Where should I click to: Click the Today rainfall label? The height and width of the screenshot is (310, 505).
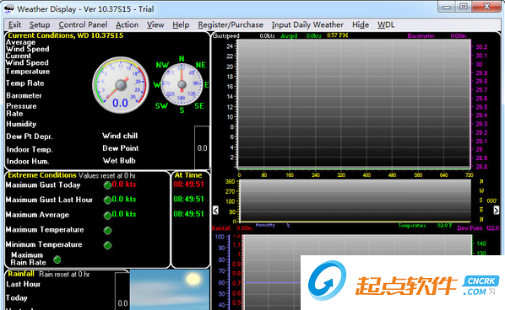pyautogui.click(x=17, y=298)
